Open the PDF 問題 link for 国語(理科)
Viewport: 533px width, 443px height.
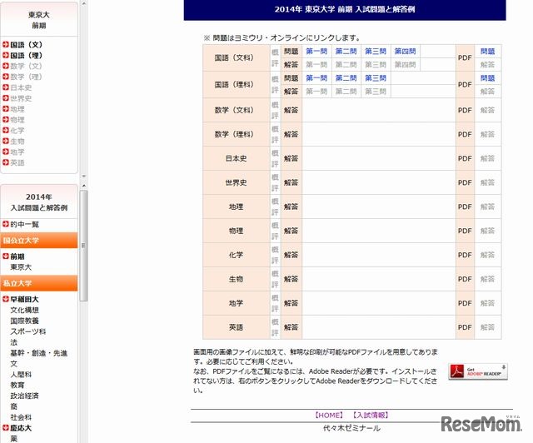pos(487,78)
